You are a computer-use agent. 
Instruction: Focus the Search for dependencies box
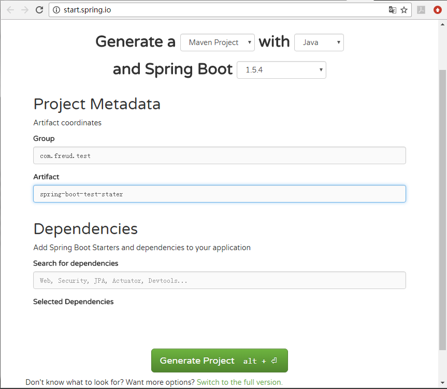pyautogui.click(x=220, y=280)
